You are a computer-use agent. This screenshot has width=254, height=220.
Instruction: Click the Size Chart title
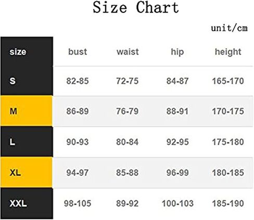click(136, 7)
